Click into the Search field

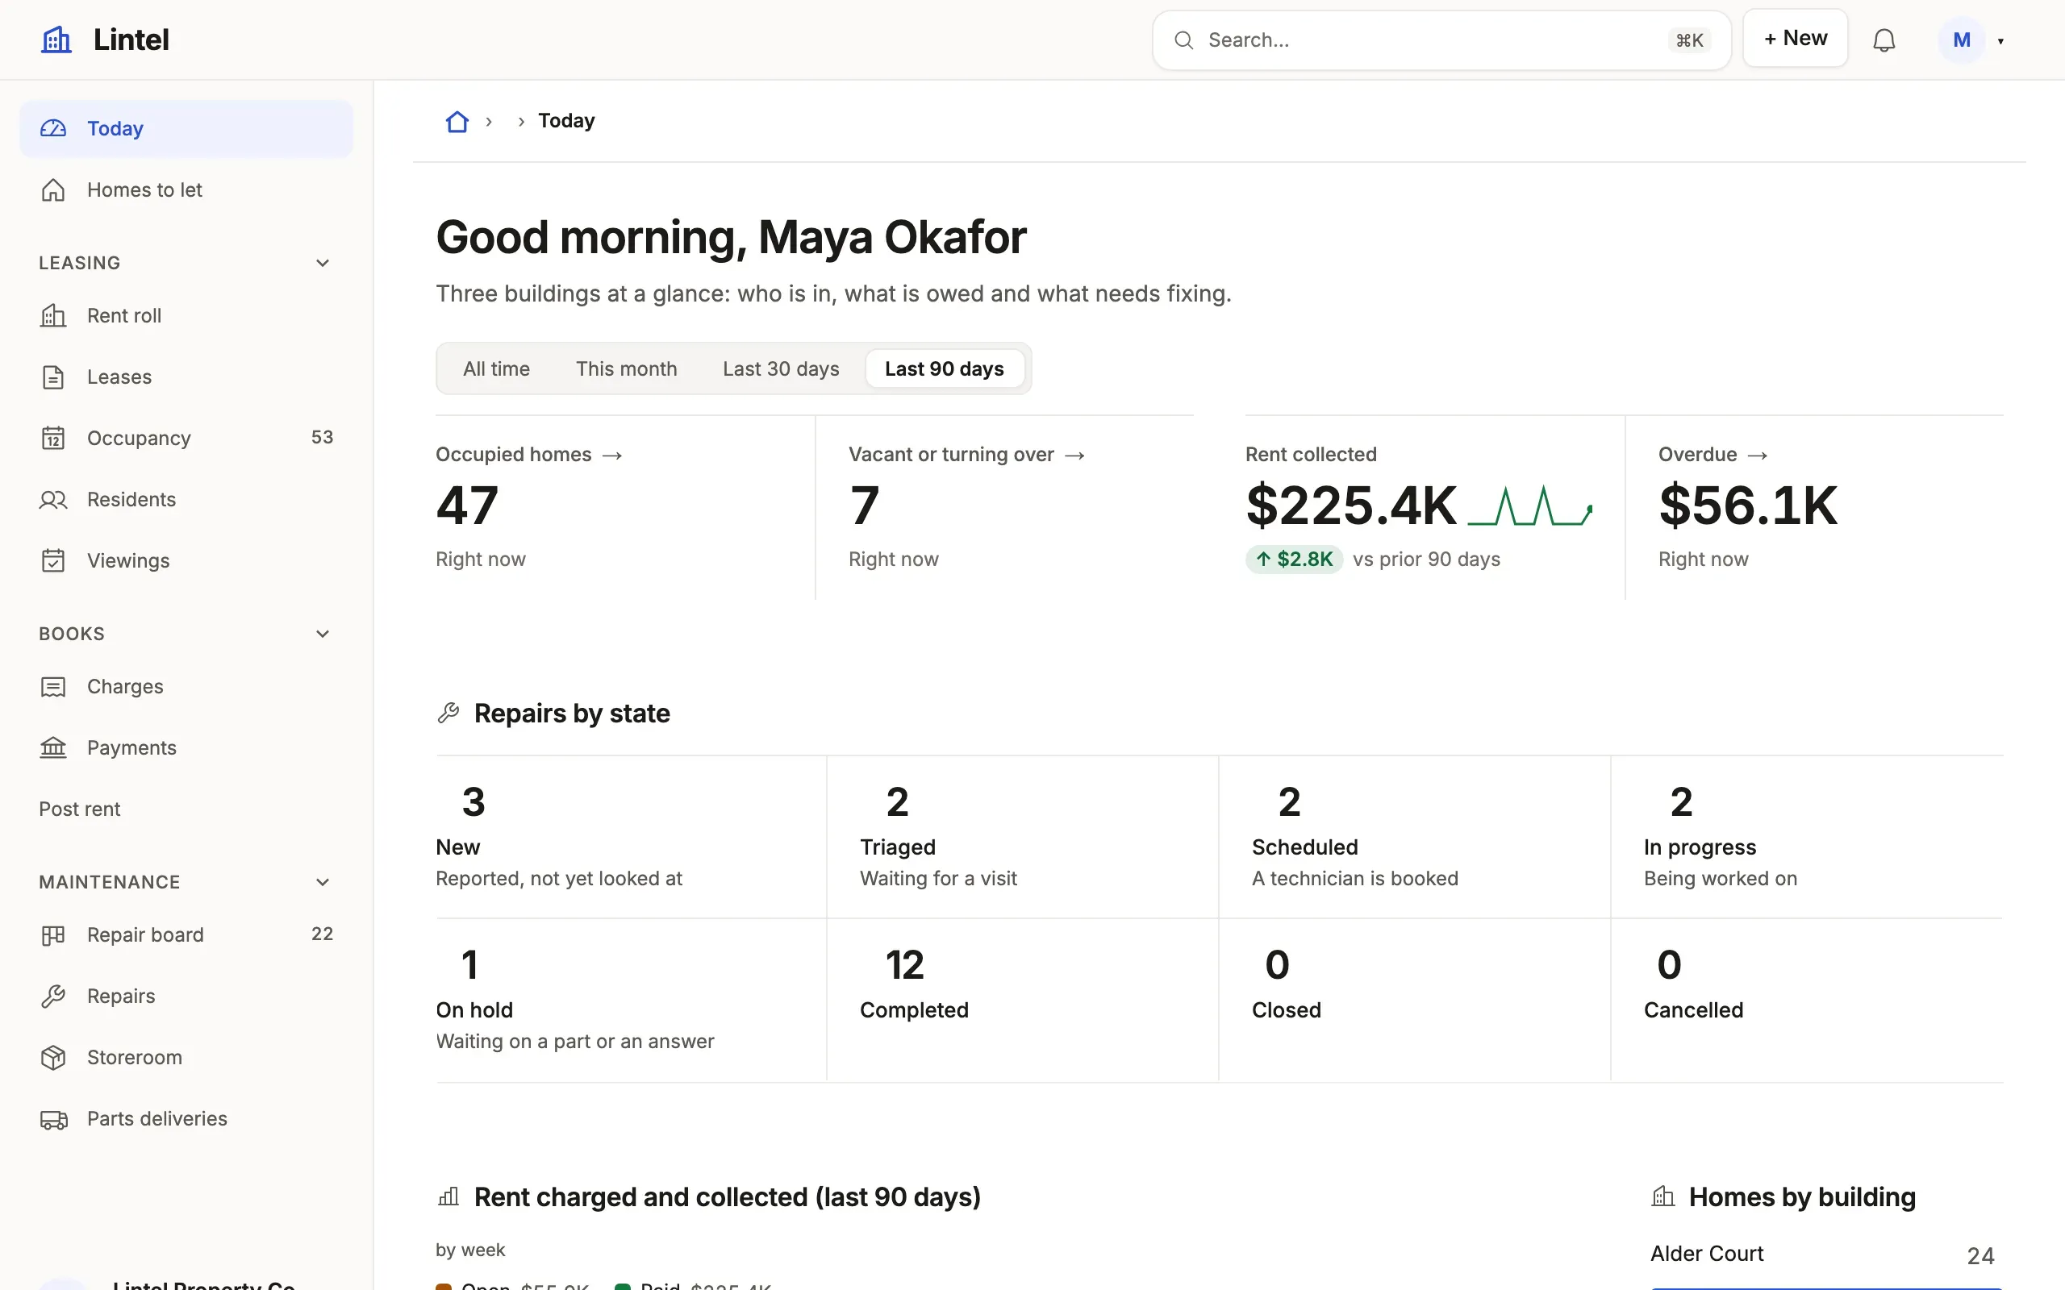coord(1441,40)
